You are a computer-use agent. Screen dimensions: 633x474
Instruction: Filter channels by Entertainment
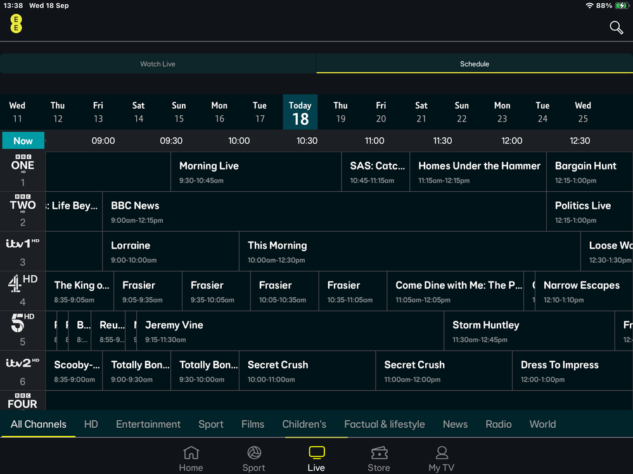click(x=148, y=424)
